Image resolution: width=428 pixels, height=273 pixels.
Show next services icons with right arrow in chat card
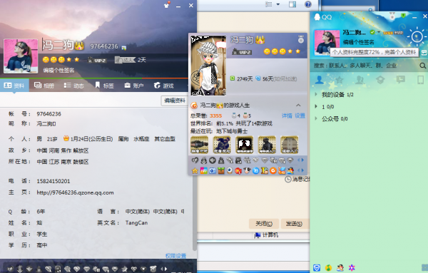[302, 160]
